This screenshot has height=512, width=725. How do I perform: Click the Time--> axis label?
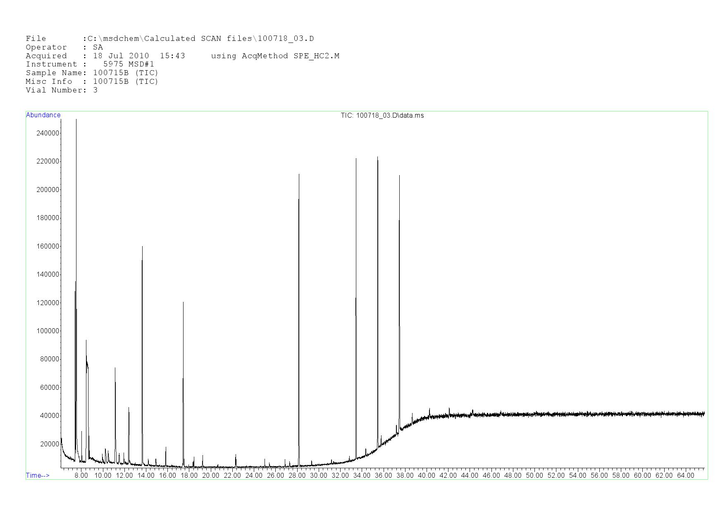(38, 475)
